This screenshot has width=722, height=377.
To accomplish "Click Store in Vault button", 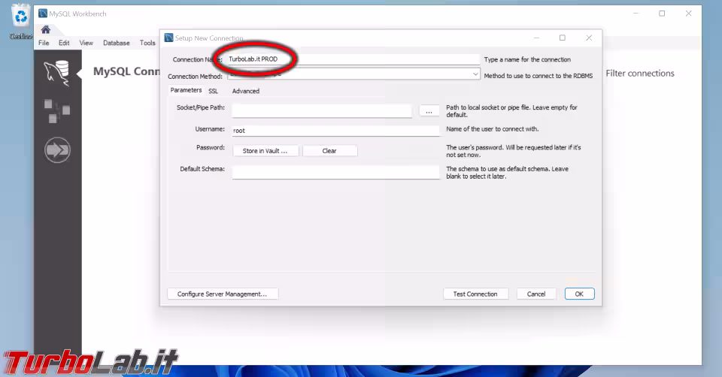I will click(x=265, y=151).
